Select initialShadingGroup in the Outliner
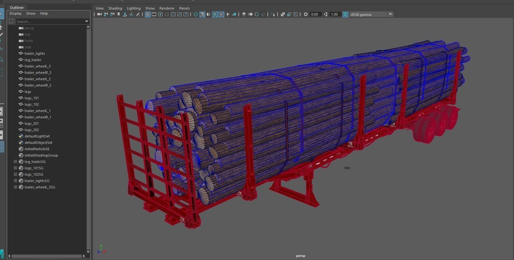 [41, 155]
